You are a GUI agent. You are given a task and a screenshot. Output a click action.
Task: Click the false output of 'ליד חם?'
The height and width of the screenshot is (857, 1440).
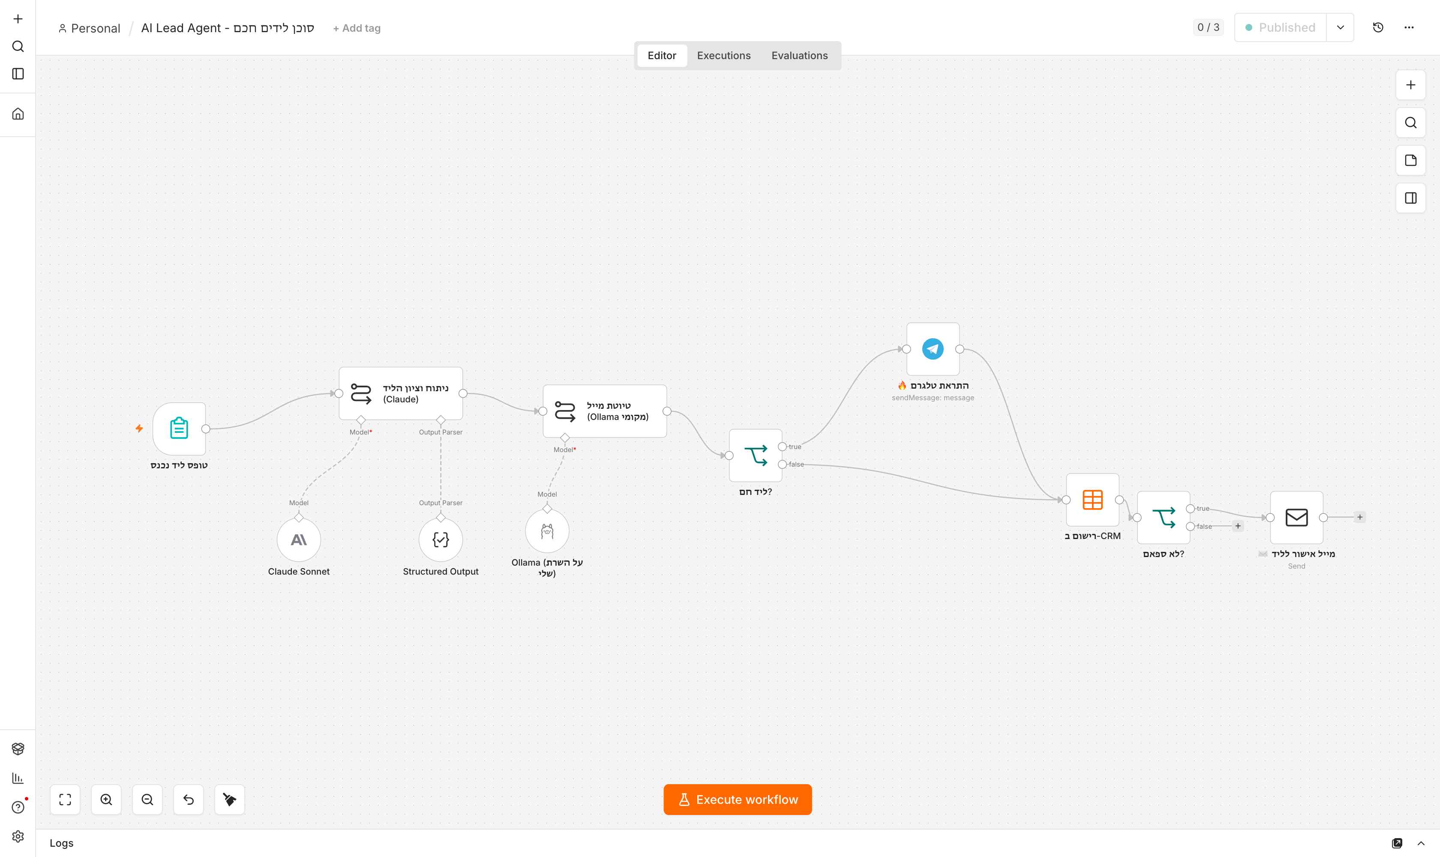pos(782,464)
